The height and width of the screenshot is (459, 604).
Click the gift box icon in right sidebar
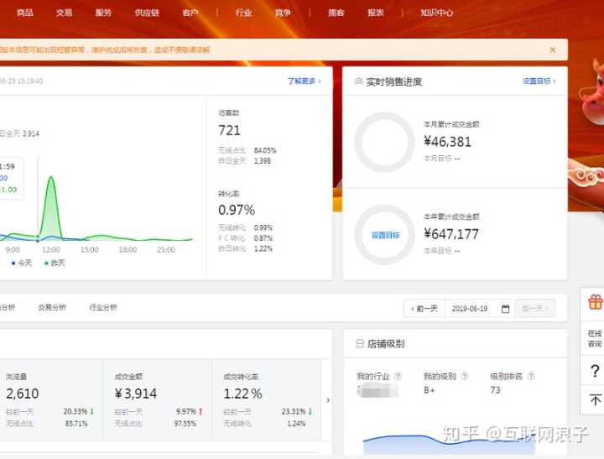pos(595,302)
